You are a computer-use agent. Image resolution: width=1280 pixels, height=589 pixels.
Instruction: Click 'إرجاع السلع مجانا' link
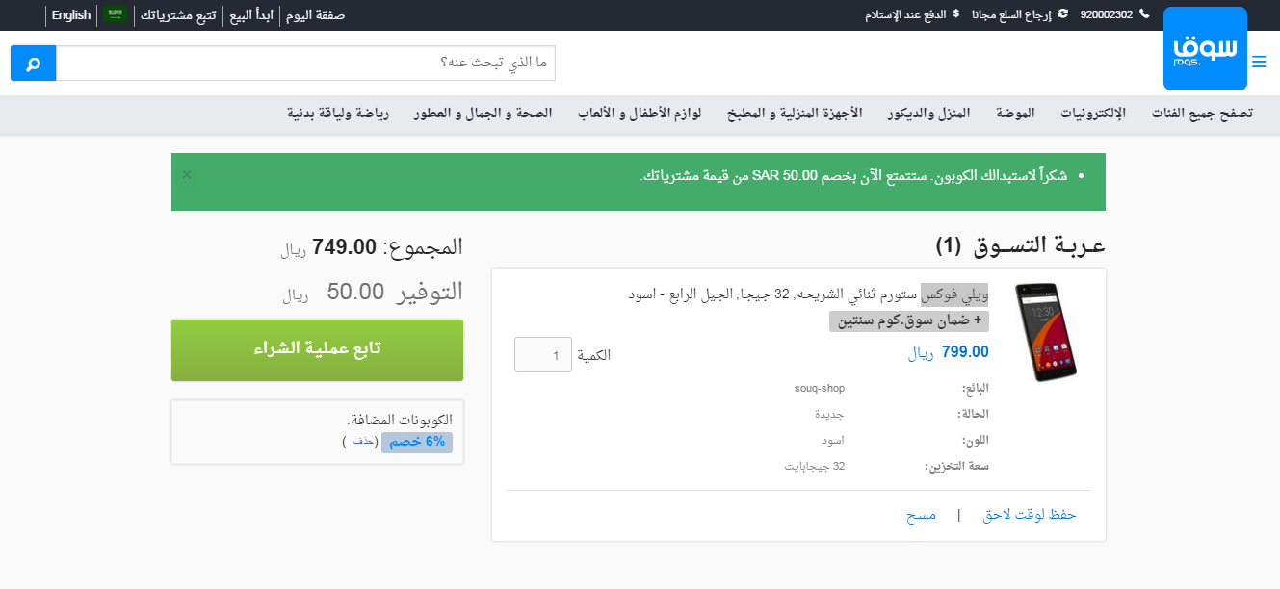(x=1011, y=14)
